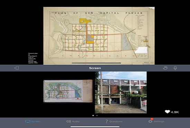190x128 pixels.
Task: Raise your hand using the hand icon
Action: click(x=165, y=68)
